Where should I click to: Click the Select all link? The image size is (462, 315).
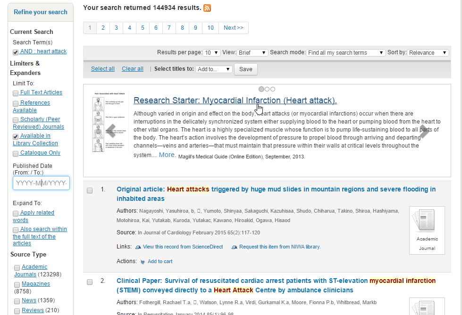click(103, 69)
